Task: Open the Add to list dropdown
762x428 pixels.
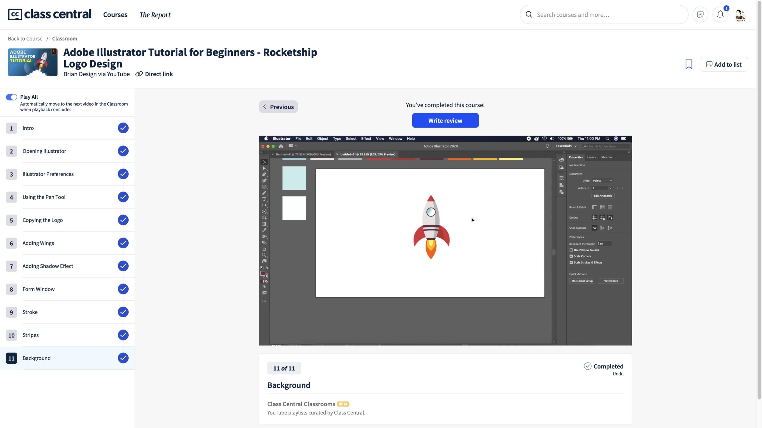Action: [x=724, y=64]
